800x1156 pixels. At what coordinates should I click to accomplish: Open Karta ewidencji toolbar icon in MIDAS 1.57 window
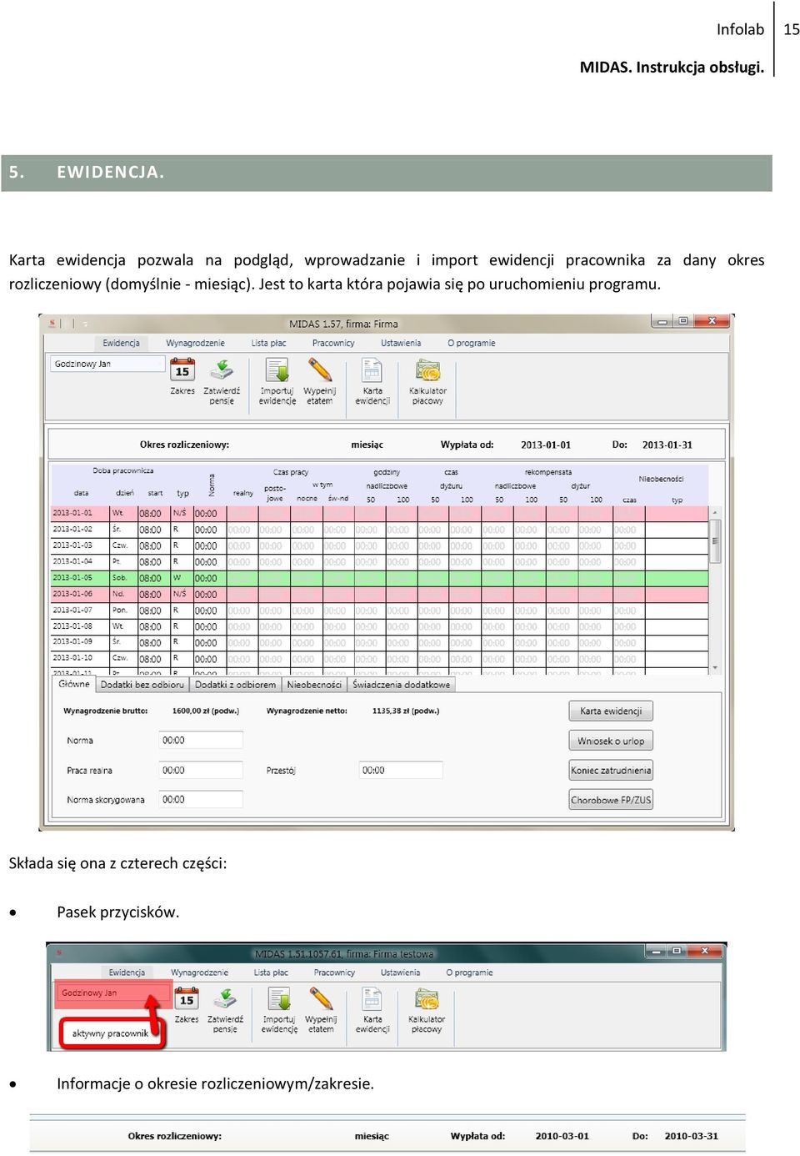point(372,370)
